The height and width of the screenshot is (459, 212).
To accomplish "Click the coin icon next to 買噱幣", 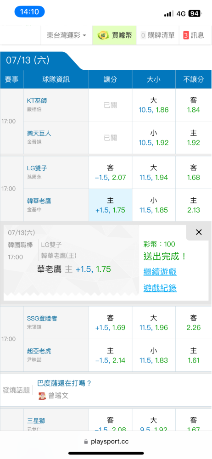I will click(x=102, y=35).
